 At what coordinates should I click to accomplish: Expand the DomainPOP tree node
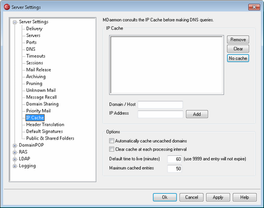point(15,146)
